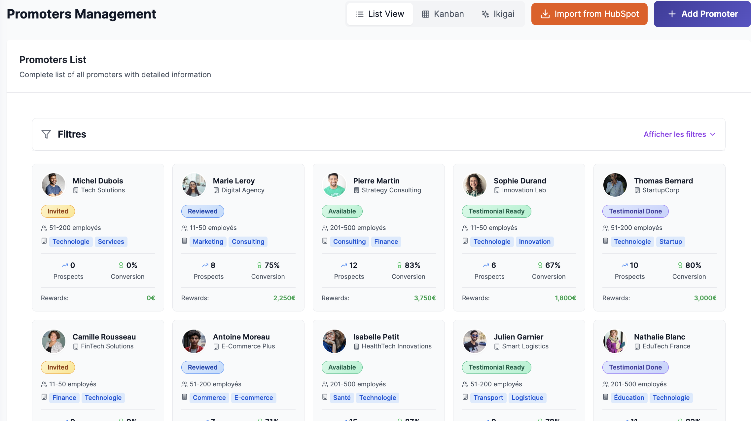Select E-commerce tag on Antoine Moreau card

[254, 398]
